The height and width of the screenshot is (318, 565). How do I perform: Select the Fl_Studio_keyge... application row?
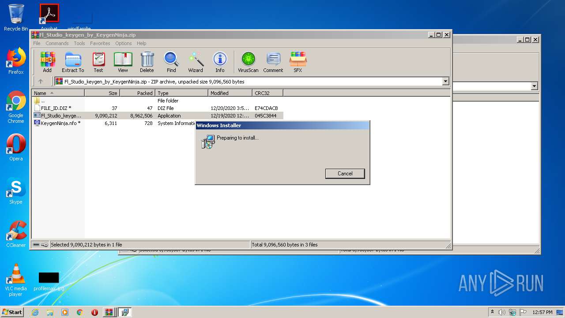[158, 116]
